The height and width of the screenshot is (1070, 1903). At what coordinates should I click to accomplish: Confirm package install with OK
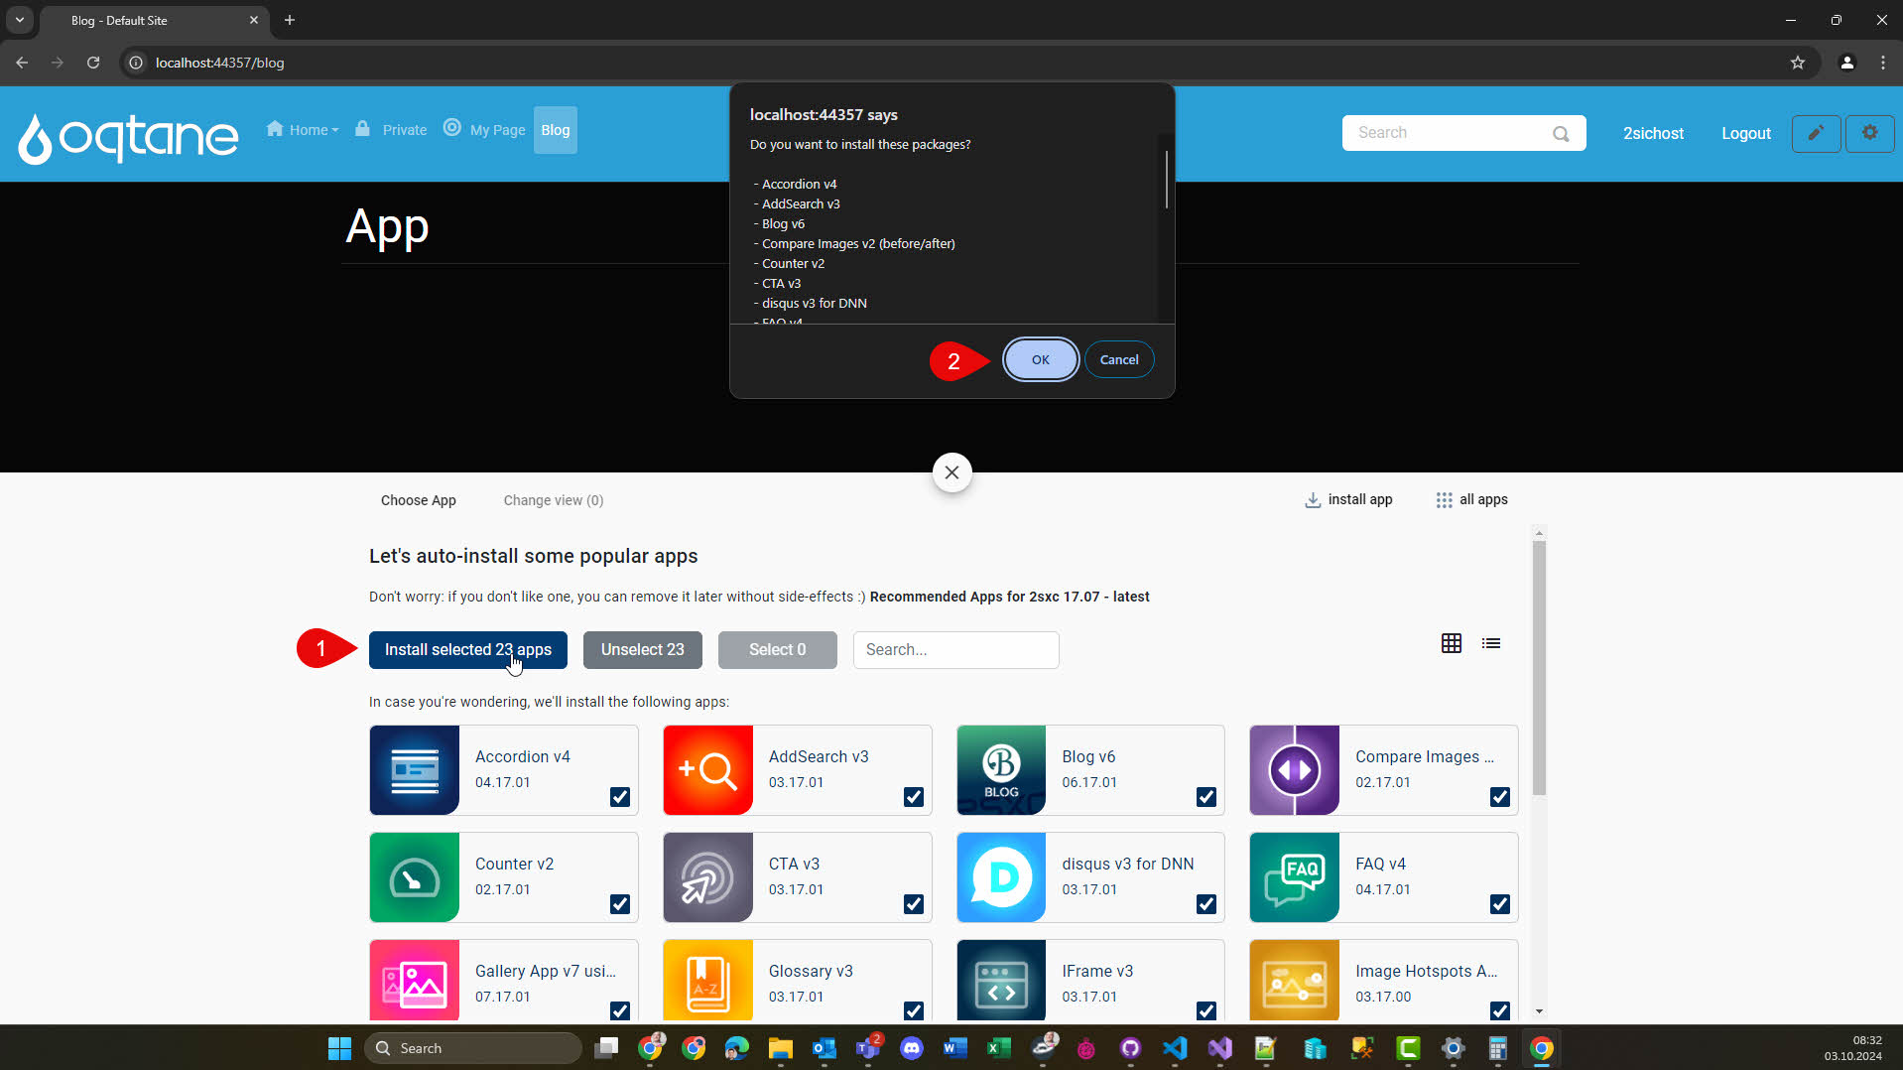pyautogui.click(x=1040, y=360)
